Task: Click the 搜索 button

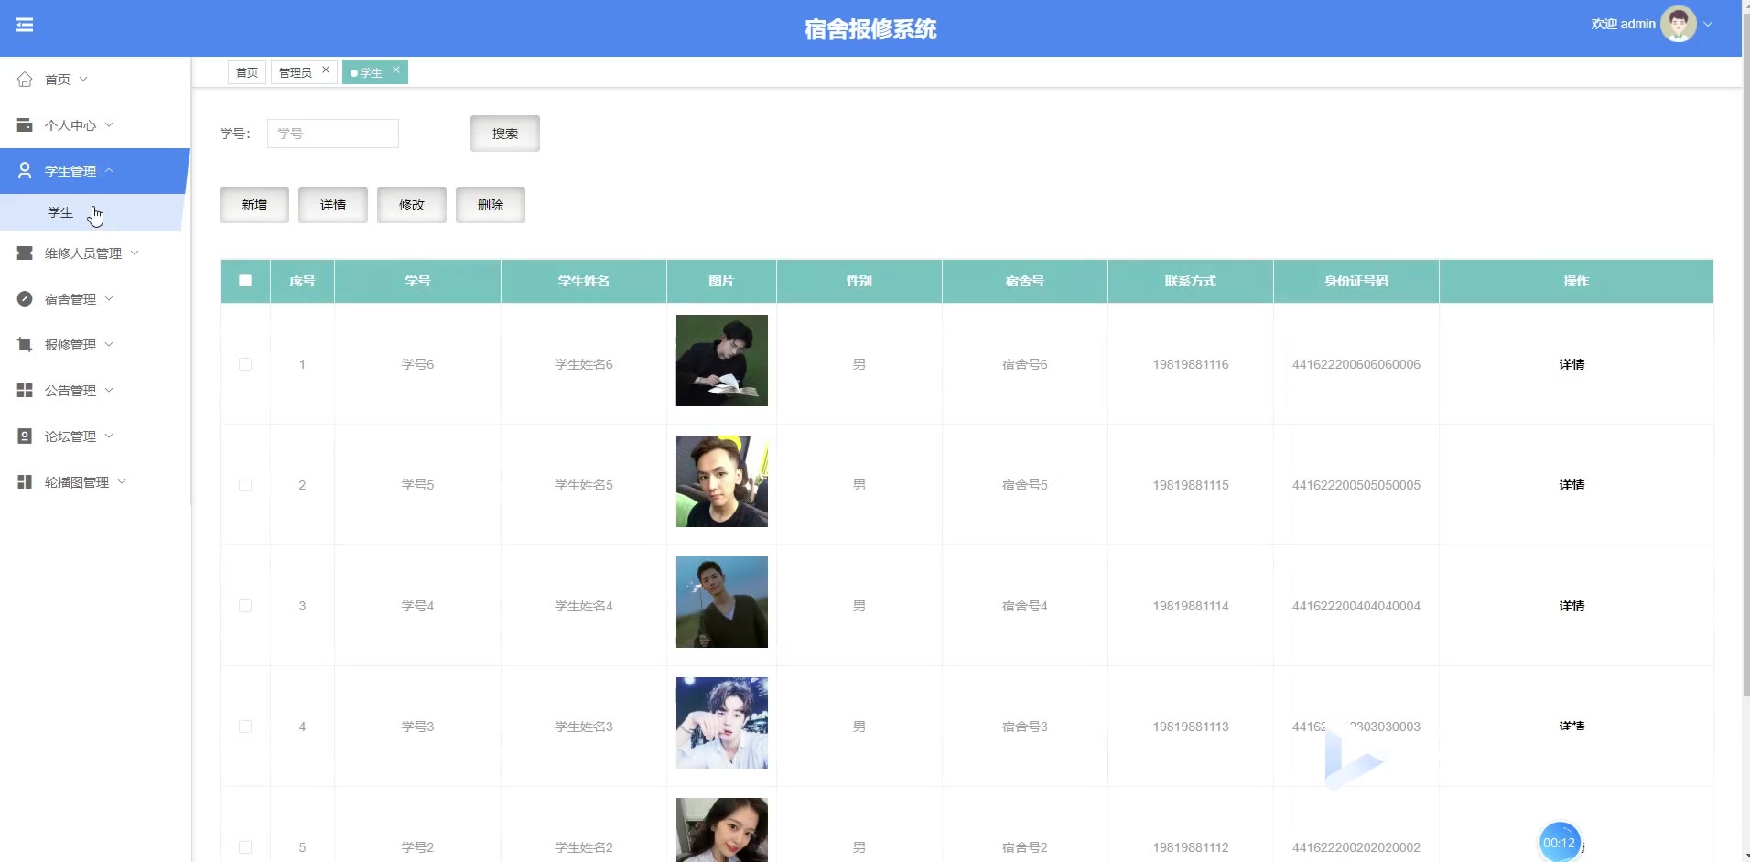Action: (505, 134)
